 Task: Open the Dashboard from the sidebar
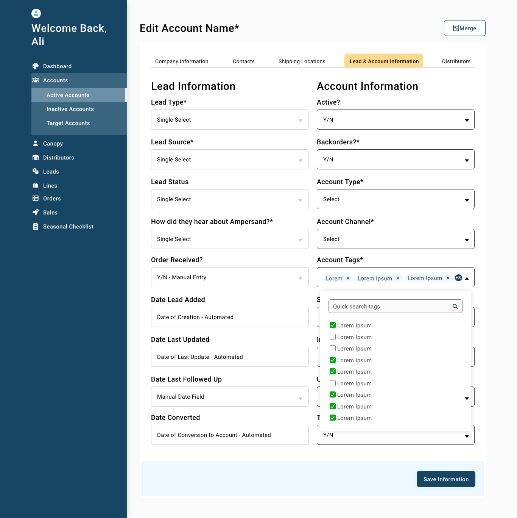tap(36, 66)
